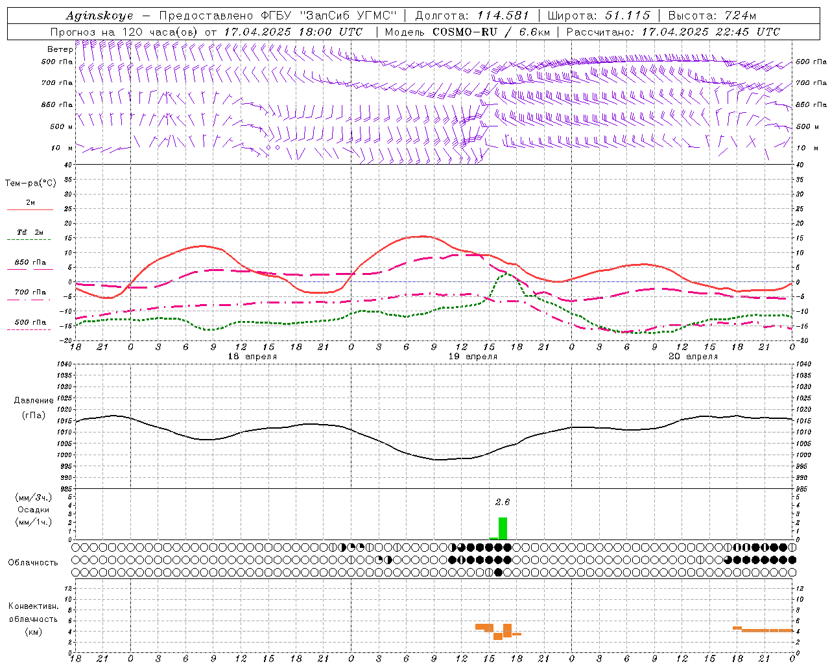Viewport: 830px width, 664px height.
Task: Click the (гПа) pressure unit label
Action: point(34,416)
